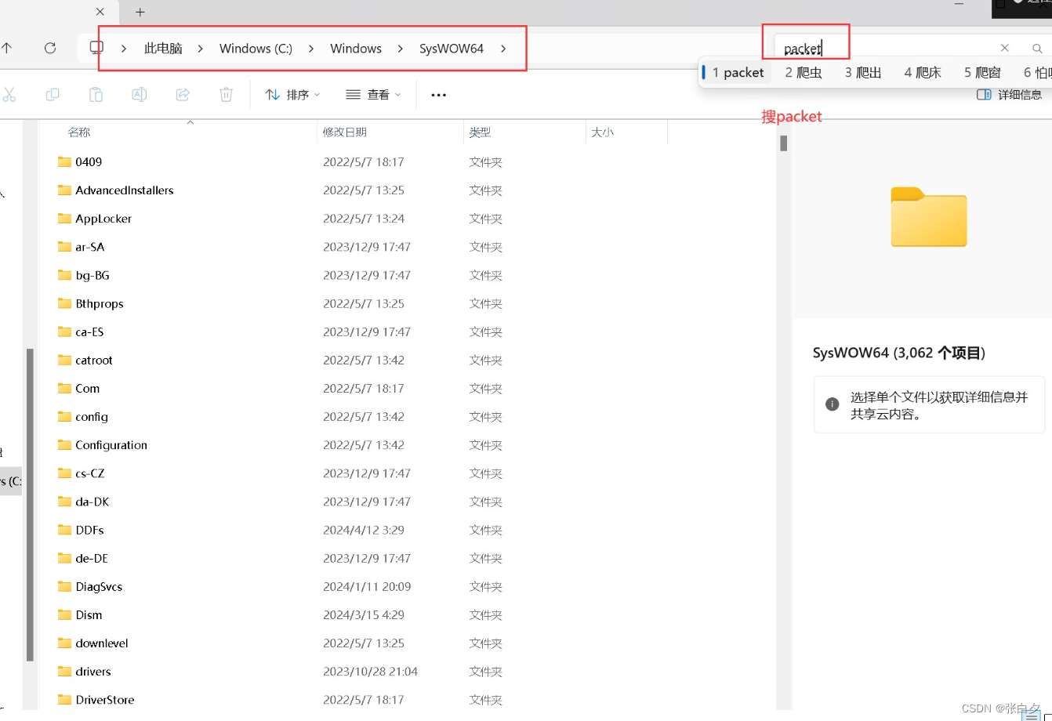The image size is (1052, 721).
Task: Sort by 类型 column header
Action: (x=481, y=132)
